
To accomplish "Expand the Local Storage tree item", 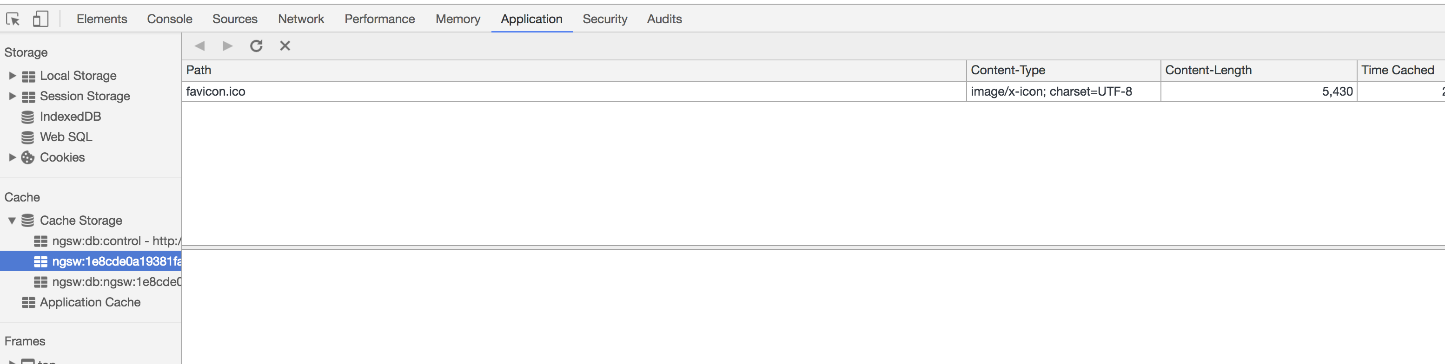I will point(12,75).
